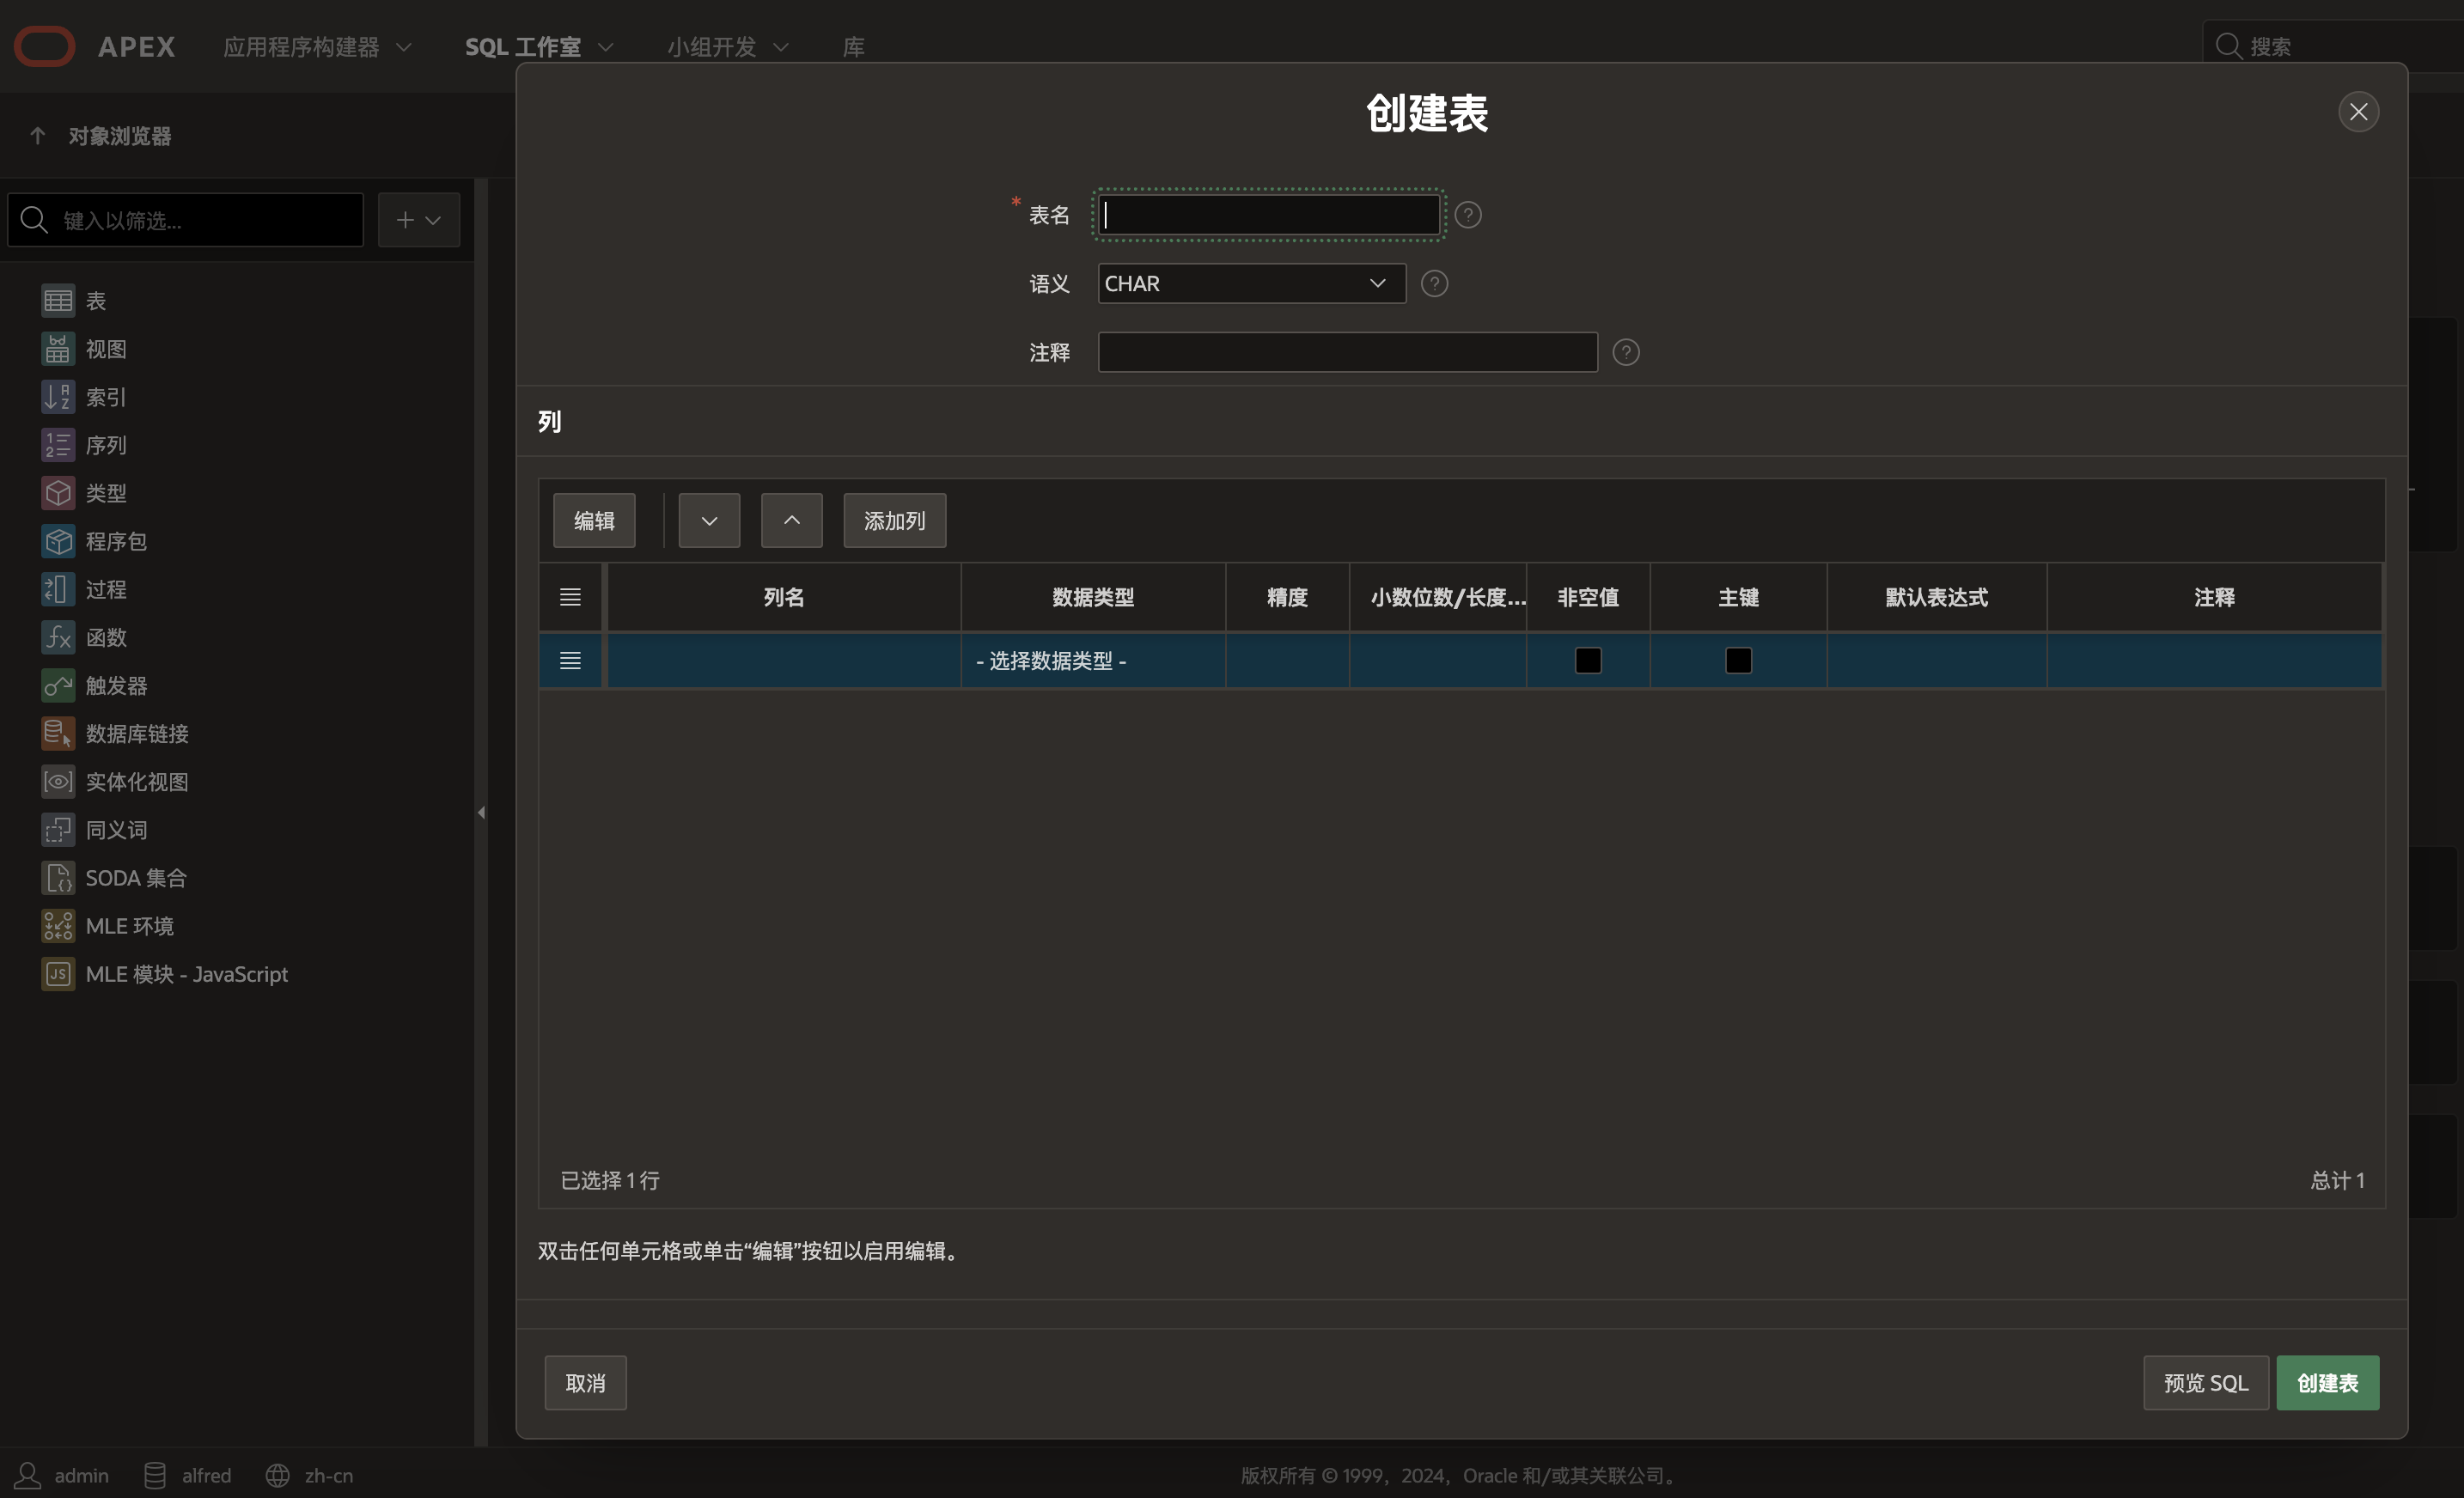The image size is (2464, 1498).
Task: Open the 应用程序构建器 menu
Action: 316,47
